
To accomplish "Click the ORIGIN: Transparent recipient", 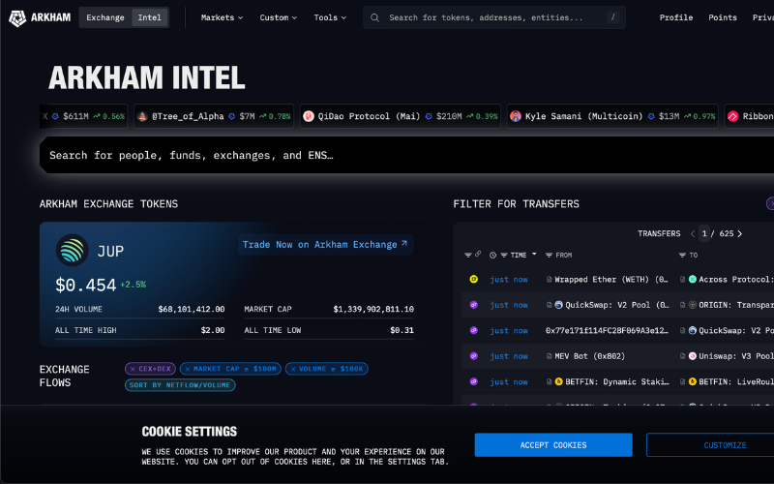I will point(736,305).
